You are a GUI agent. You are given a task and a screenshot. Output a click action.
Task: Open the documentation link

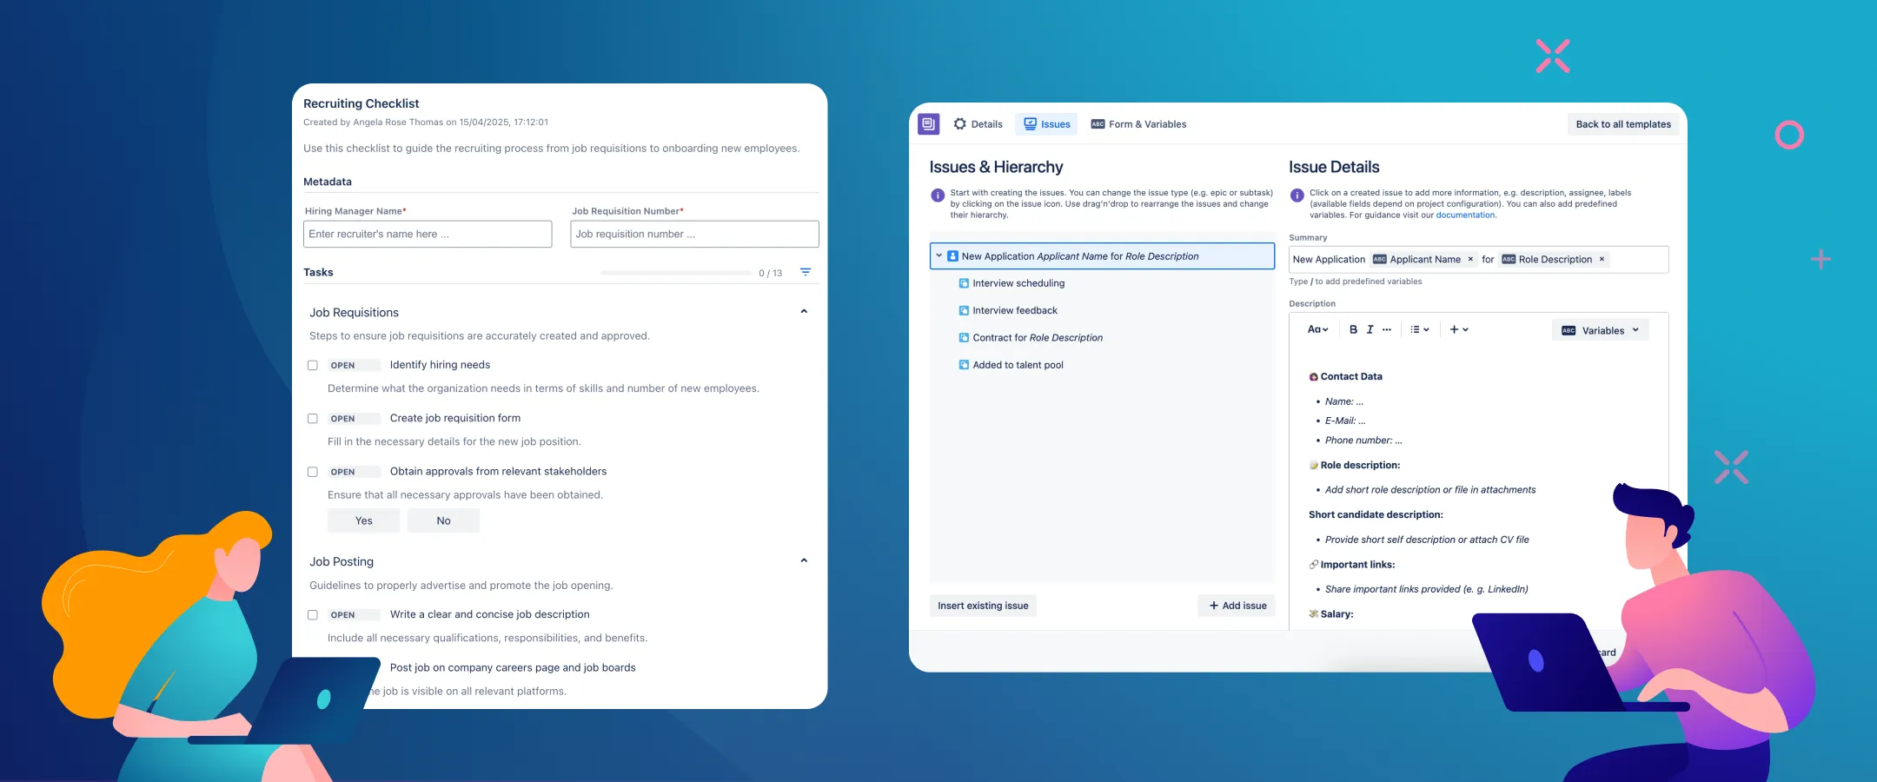[1465, 215]
